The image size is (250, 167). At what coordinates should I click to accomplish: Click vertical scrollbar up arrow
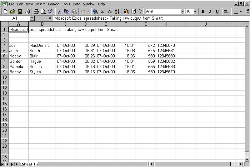point(247,26)
